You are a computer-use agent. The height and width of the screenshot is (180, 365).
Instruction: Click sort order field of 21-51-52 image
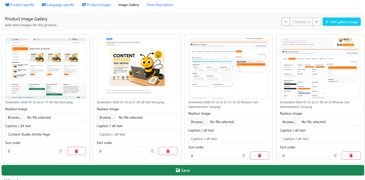click(218, 155)
